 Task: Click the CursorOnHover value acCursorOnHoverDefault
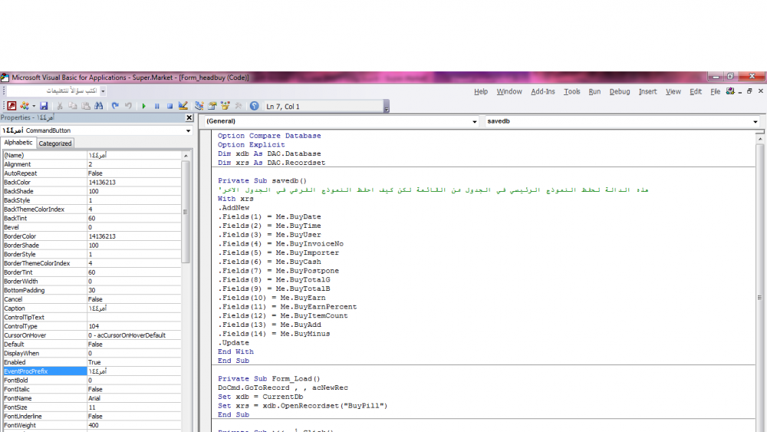[134, 335]
